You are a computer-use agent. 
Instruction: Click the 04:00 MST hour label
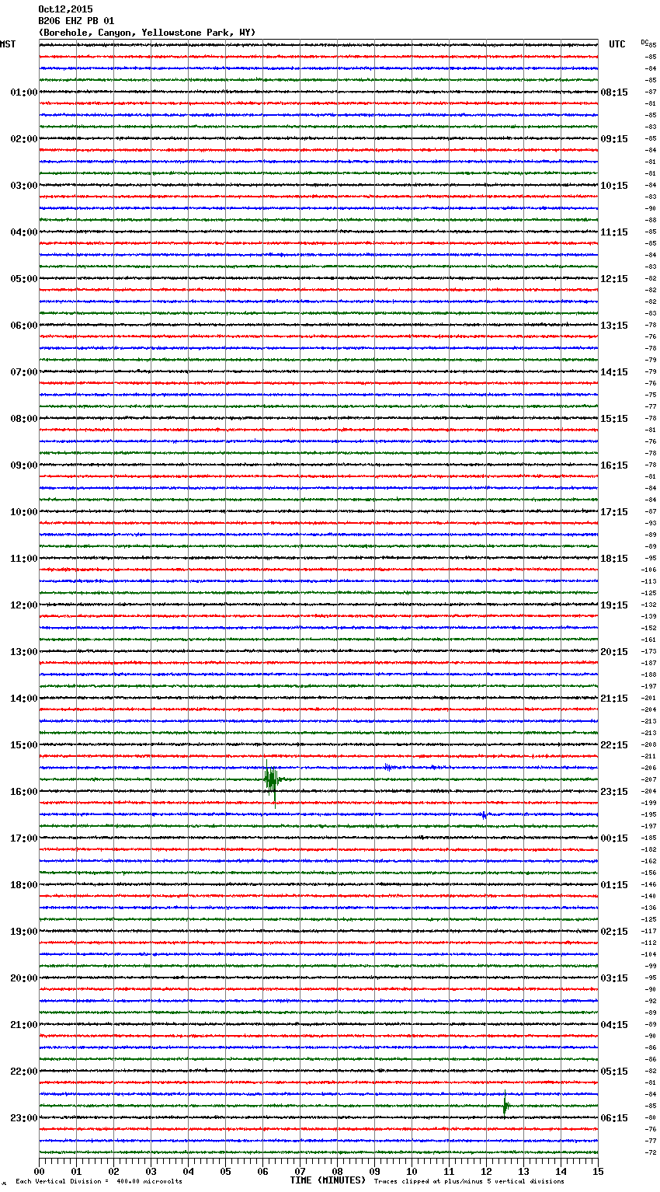pos(24,232)
